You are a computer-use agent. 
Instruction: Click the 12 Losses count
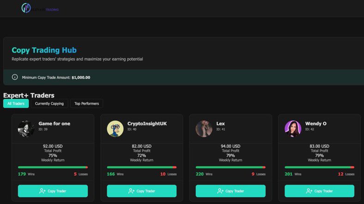point(346,174)
